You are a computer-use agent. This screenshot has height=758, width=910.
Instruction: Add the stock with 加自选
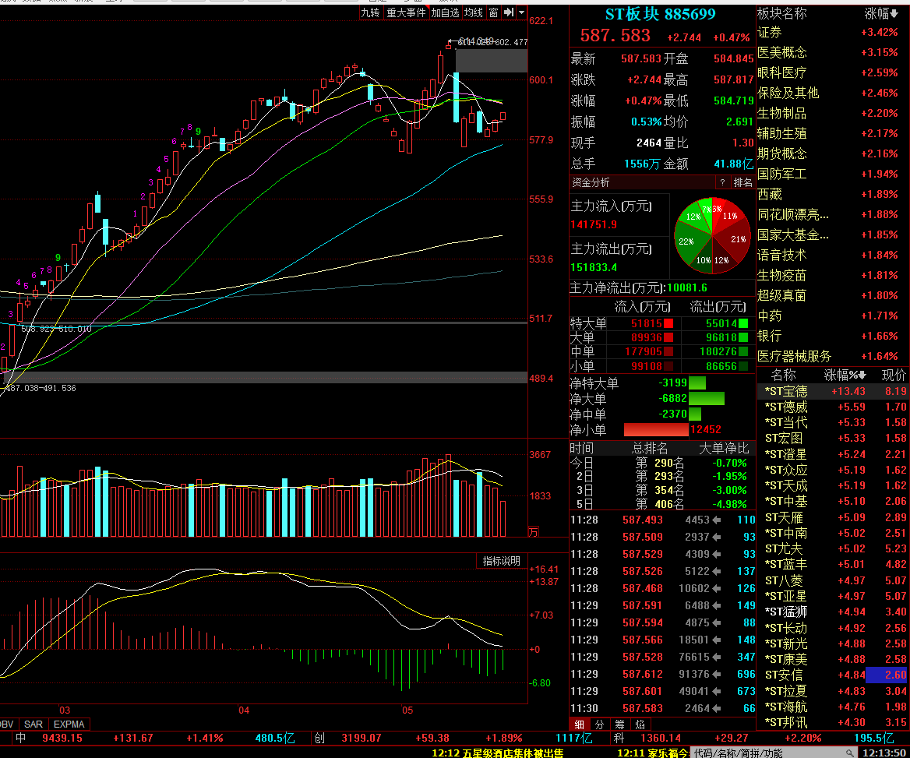pos(445,12)
